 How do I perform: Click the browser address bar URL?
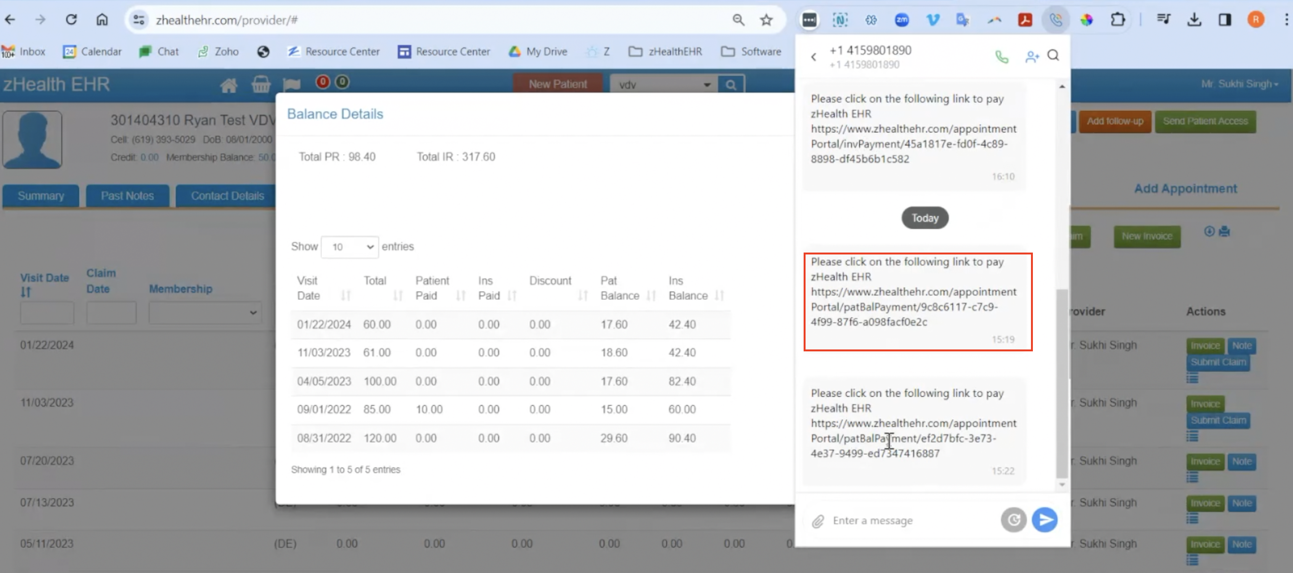227,19
